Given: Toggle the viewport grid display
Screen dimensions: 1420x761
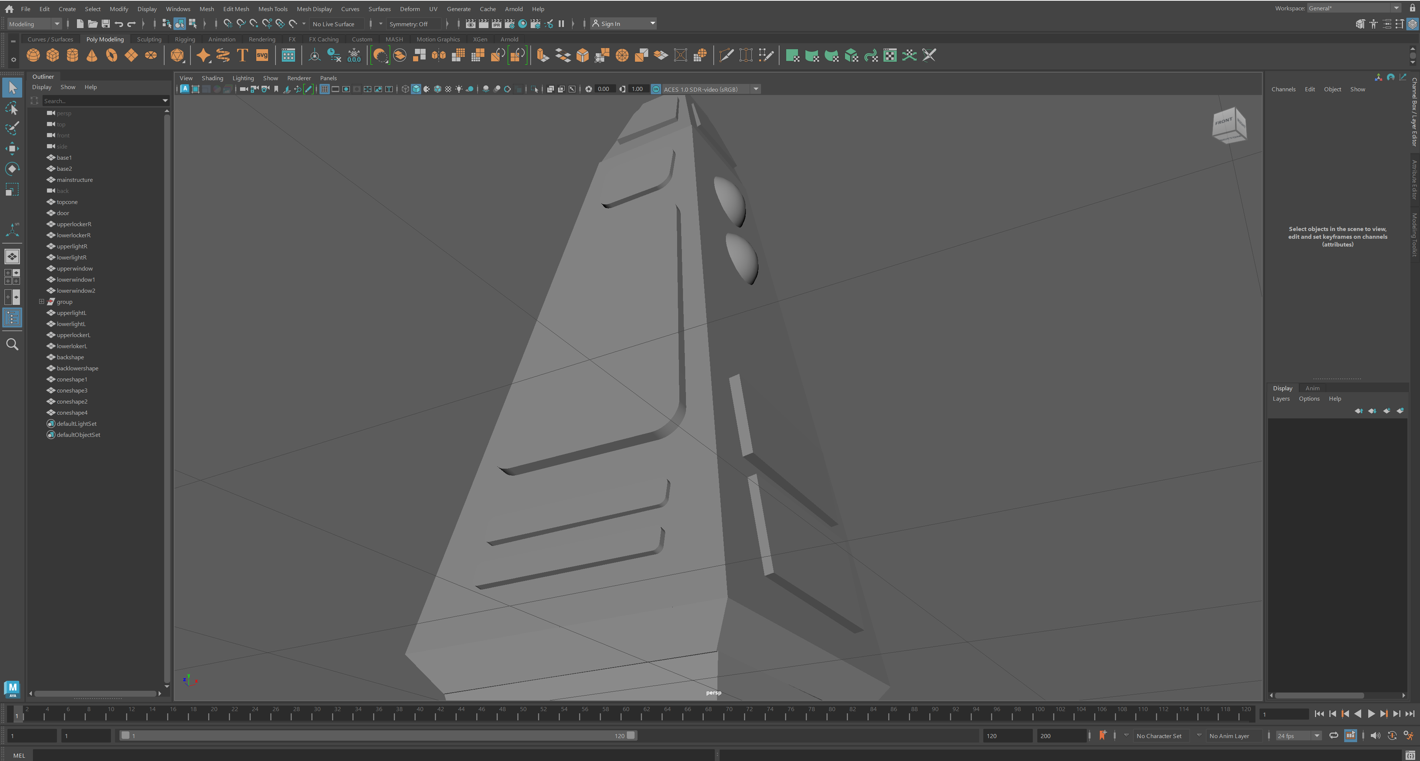Looking at the screenshot, I should 325,89.
